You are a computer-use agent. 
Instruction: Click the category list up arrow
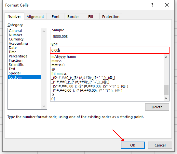44,31
